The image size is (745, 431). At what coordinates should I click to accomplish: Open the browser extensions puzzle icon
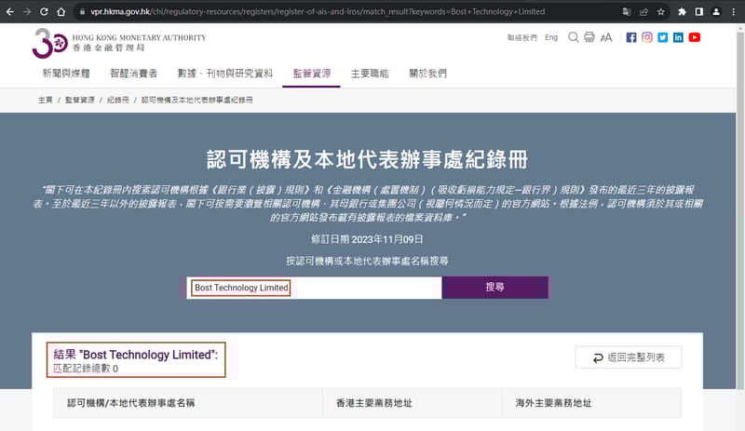[682, 12]
